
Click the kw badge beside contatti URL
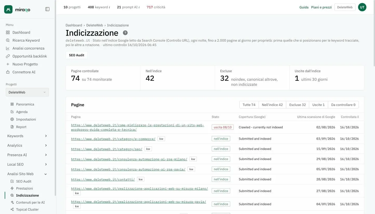coord(141,179)
